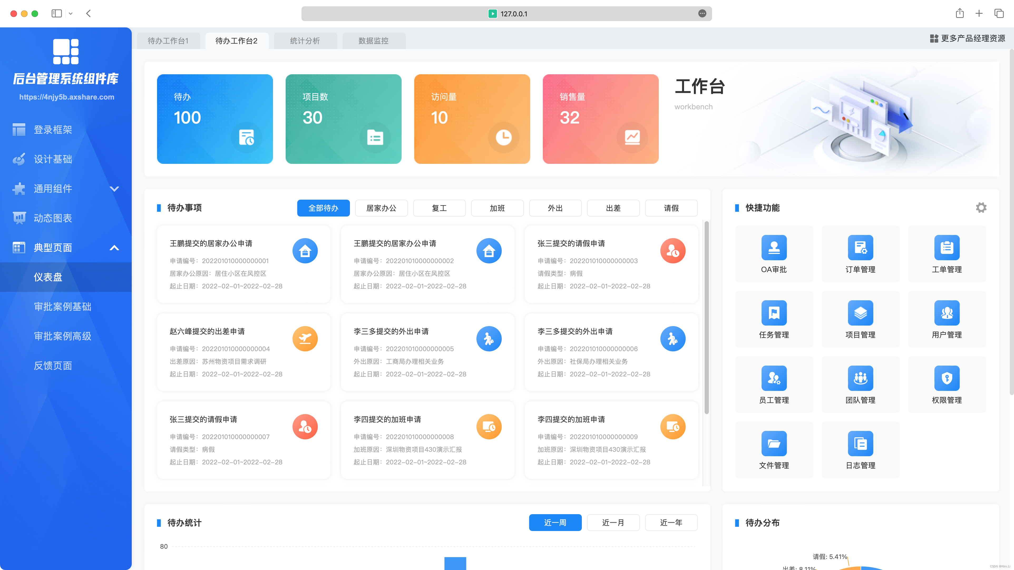Open the 日志管理 shortcut icon
This screenshot has width=1014, height=570.
click(860, 443)
